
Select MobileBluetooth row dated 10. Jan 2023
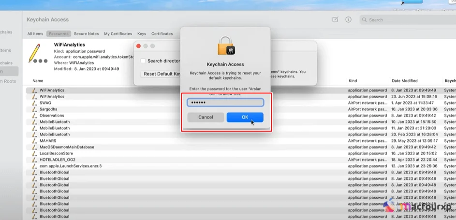pyautogui.click(x=241, y=122)
